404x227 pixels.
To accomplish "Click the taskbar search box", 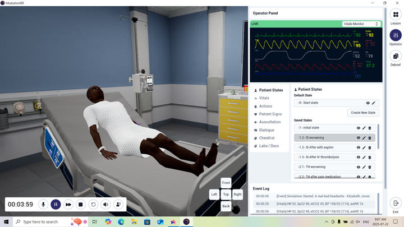I will coord(50,222).
